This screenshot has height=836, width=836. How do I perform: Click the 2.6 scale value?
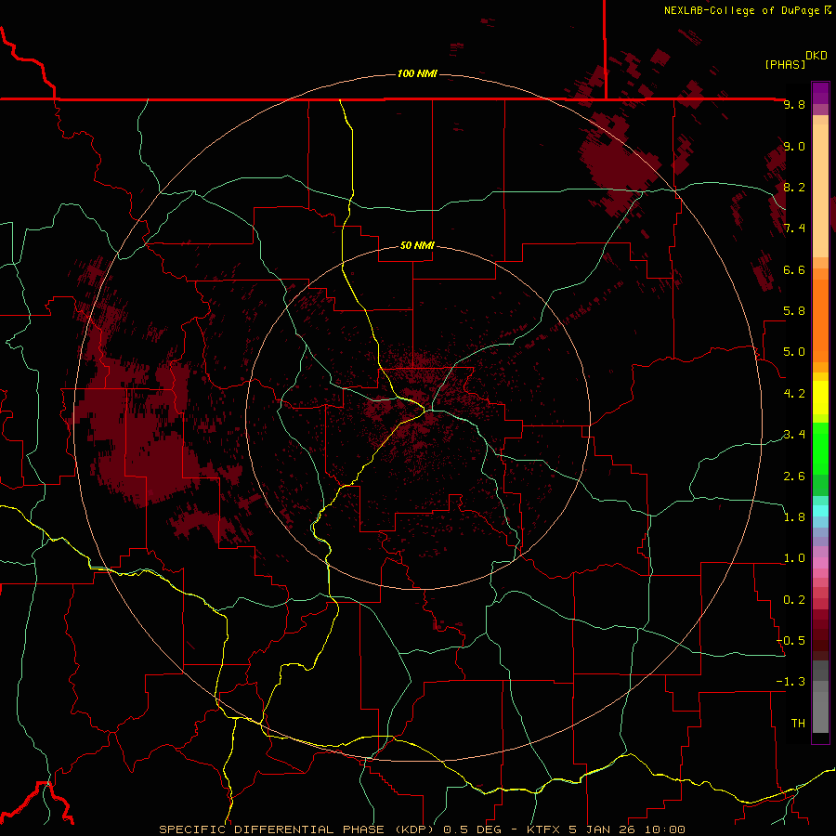[794, 477]
